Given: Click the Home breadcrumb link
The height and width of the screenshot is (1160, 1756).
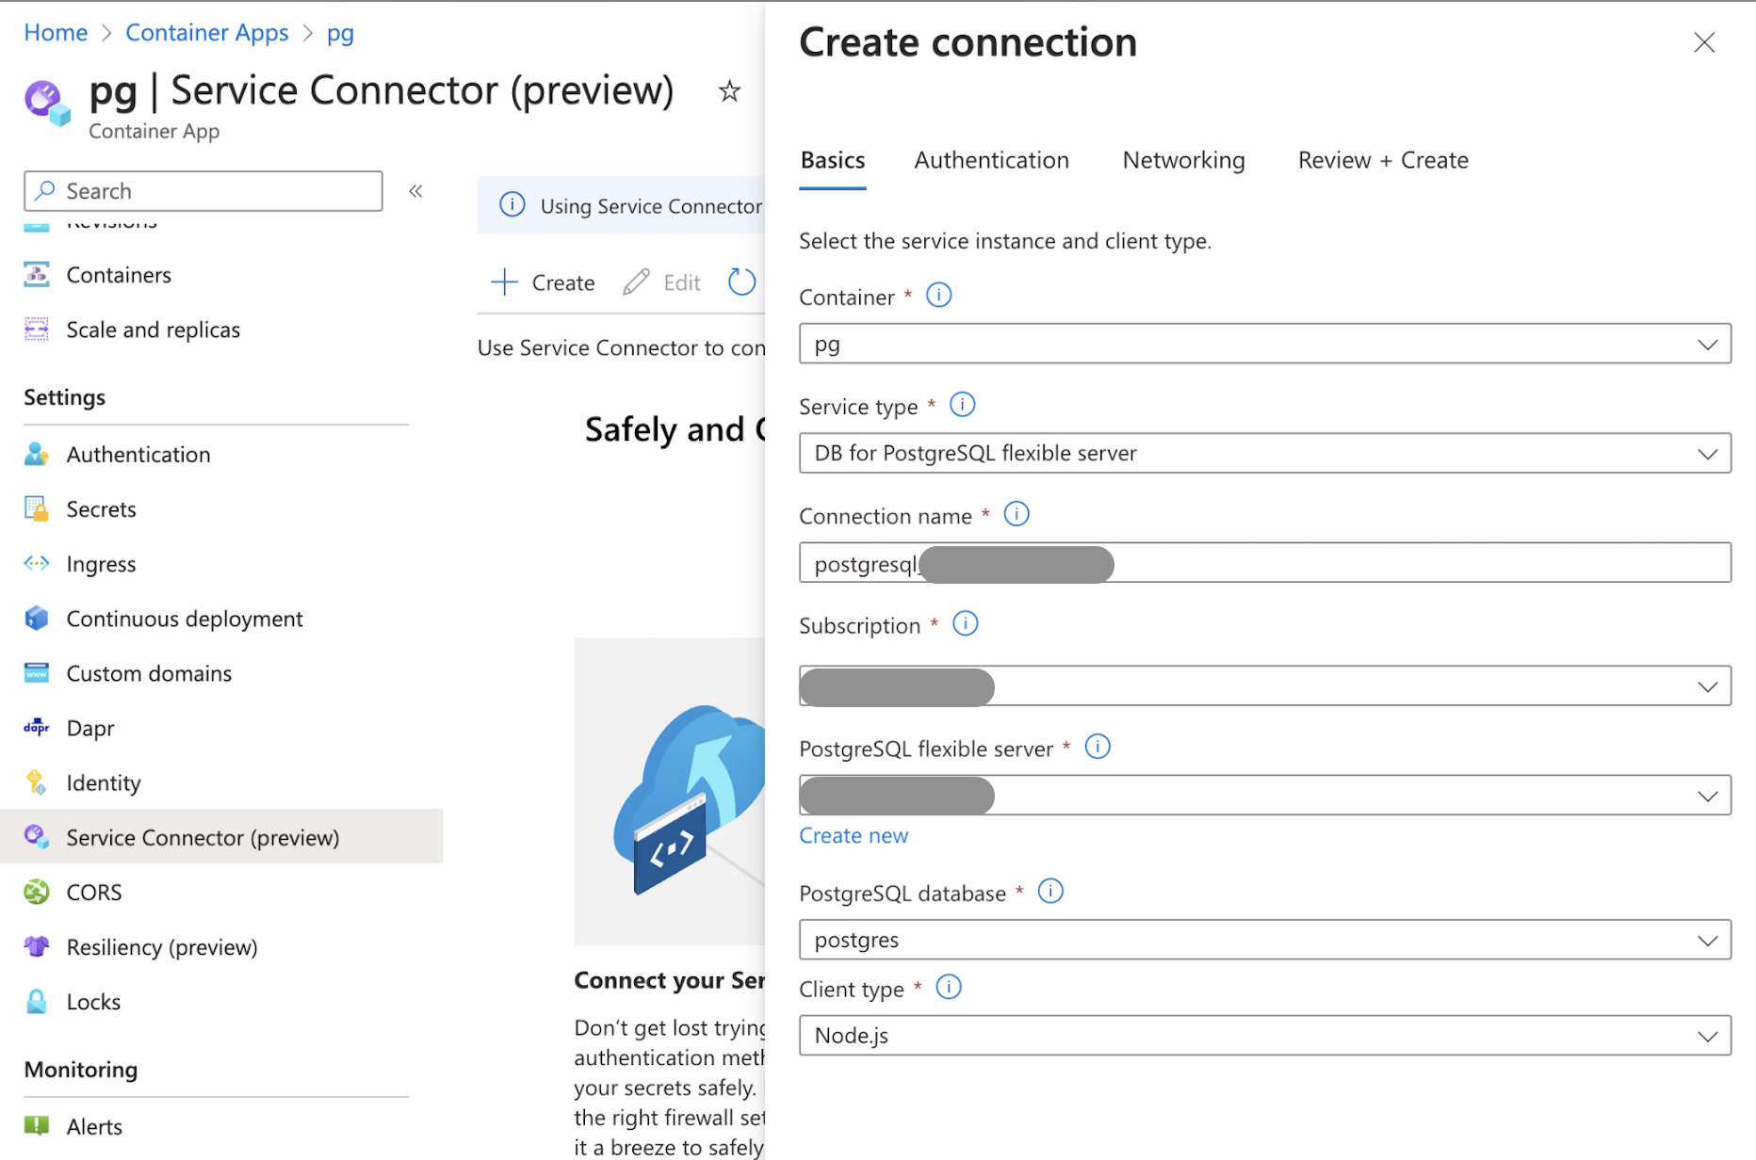Looking at the screenshot, I should (x=56, y=33).
